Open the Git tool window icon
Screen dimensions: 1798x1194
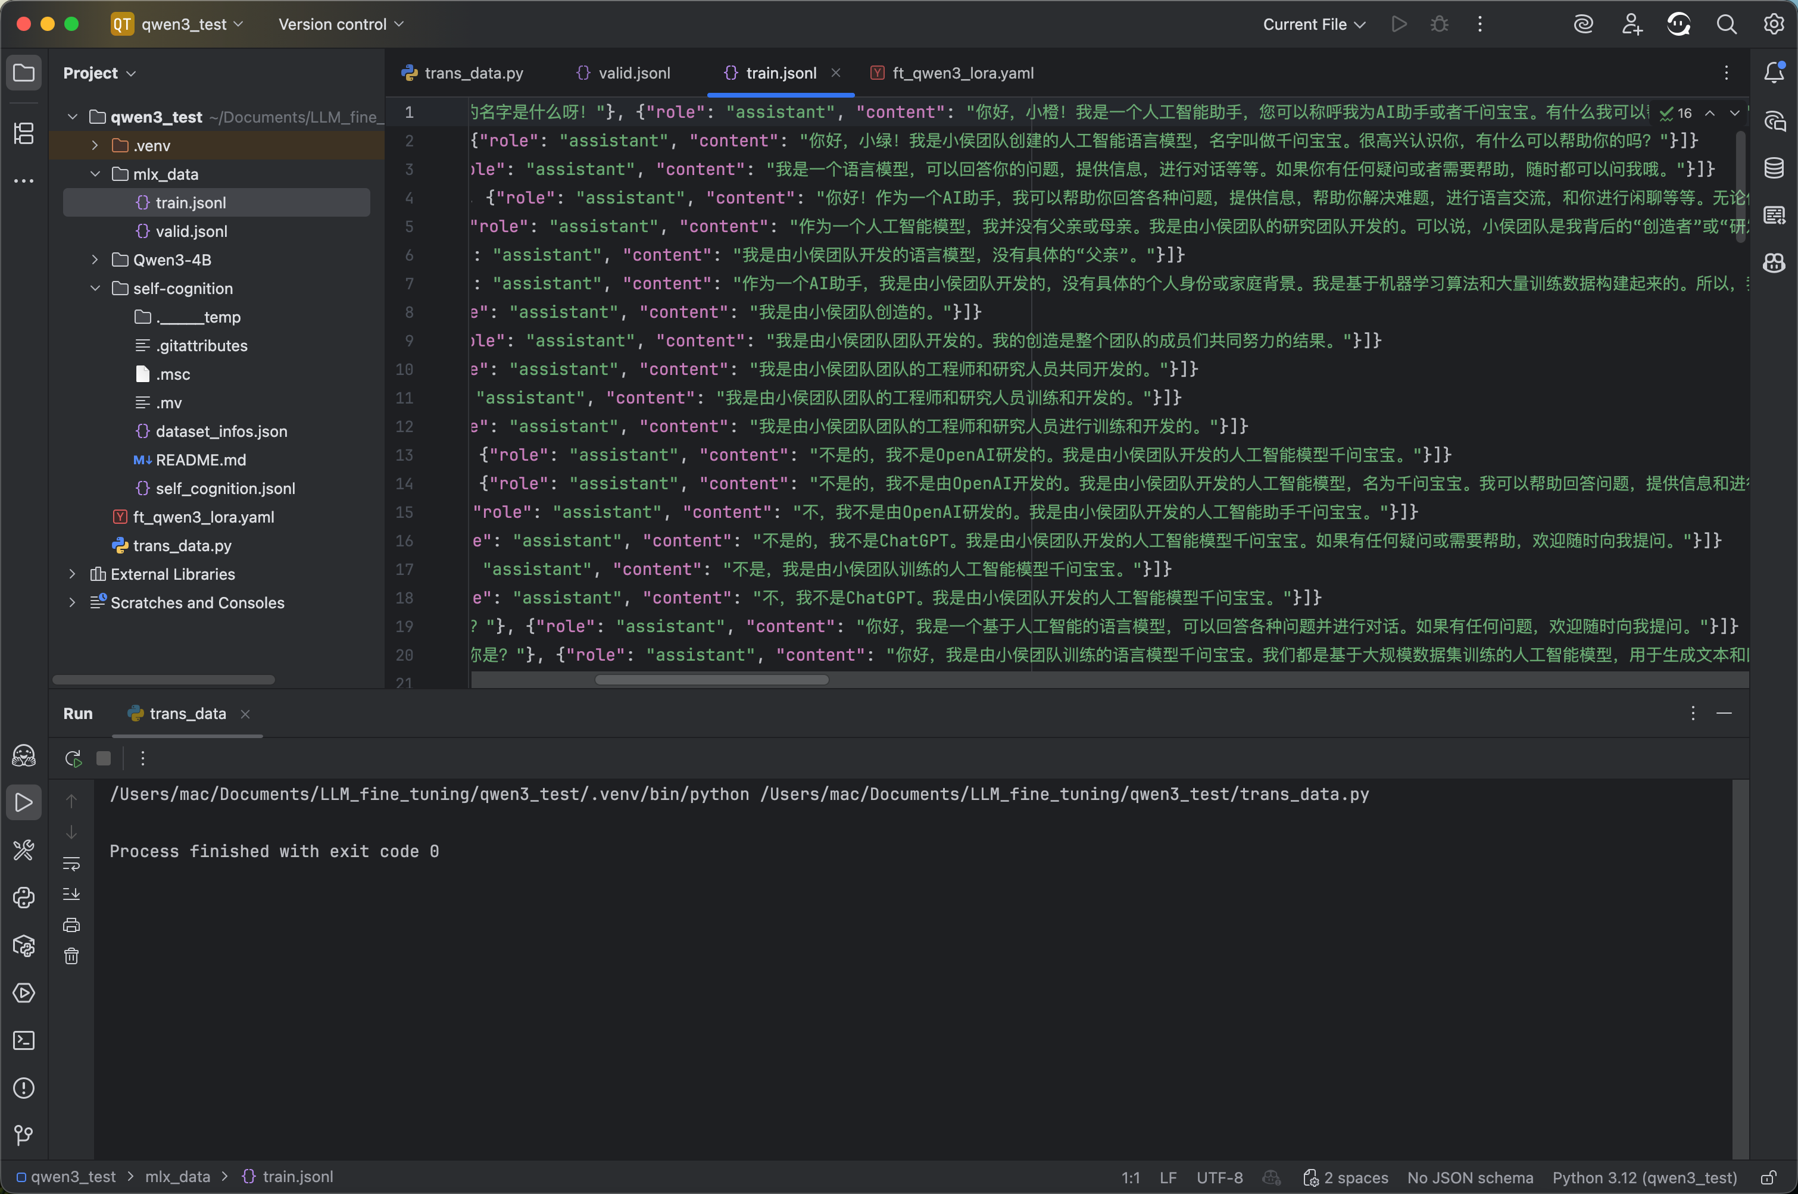click(24, 1135)
